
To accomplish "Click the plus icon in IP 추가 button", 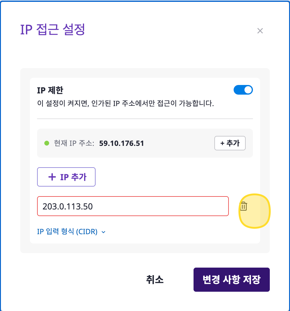I will [x=52, y=177].
